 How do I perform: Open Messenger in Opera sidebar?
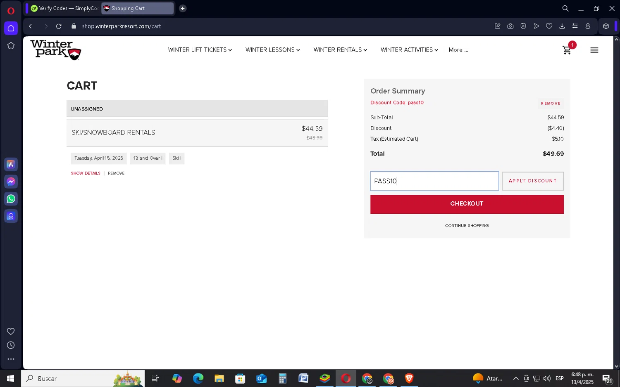[11, 182]
